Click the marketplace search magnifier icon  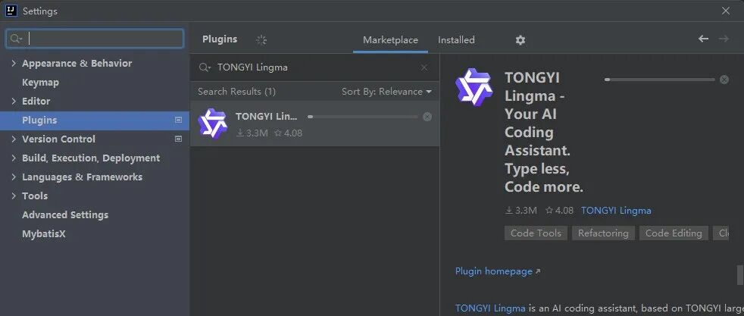click(205, 67)
